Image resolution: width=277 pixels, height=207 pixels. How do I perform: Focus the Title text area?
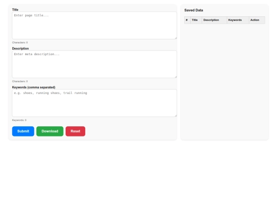pos(94,26)
